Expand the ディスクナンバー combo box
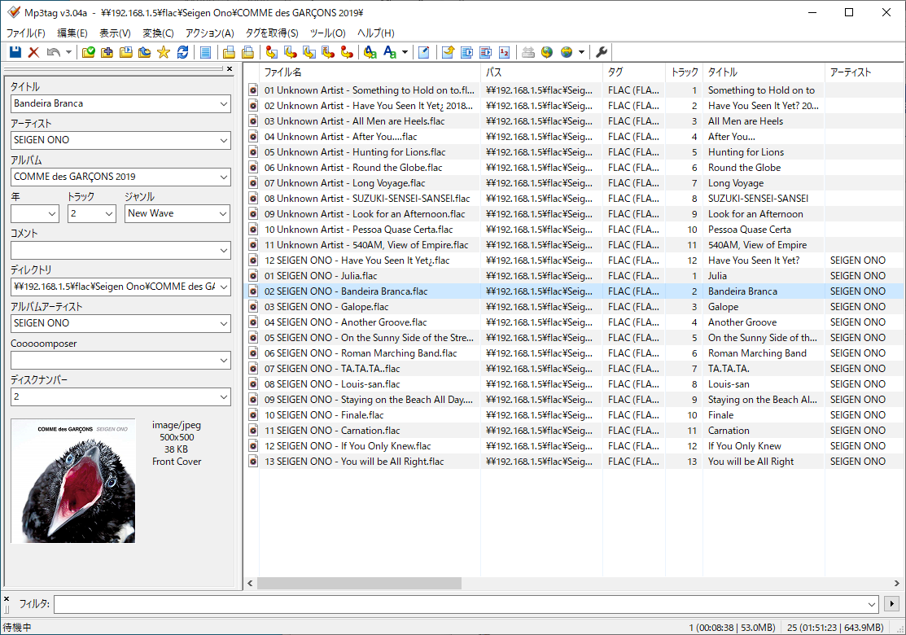This screenshot has height=635, width=906. tap(224, 397)
